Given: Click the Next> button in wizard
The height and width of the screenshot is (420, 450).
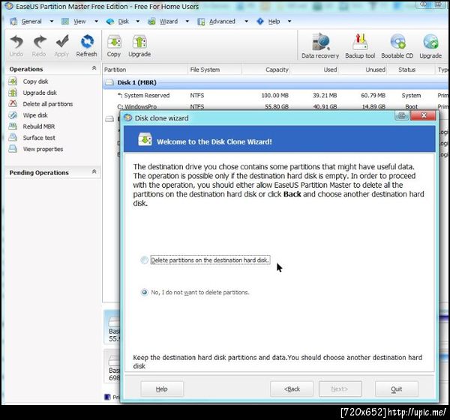Looking at the screenshot, I should (340, 389).
